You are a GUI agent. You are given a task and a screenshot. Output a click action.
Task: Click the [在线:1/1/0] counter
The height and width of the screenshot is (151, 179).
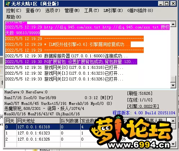click(x=140, y=100)
